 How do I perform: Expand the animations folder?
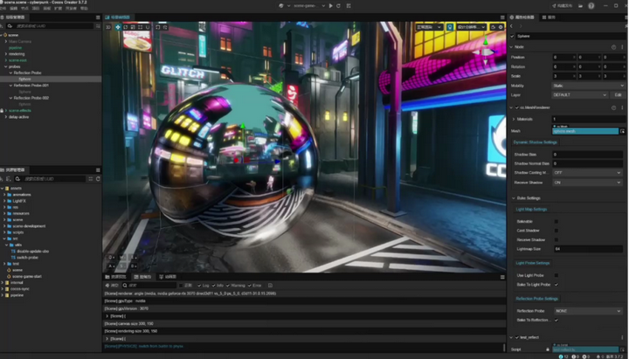tap(4, 195)
